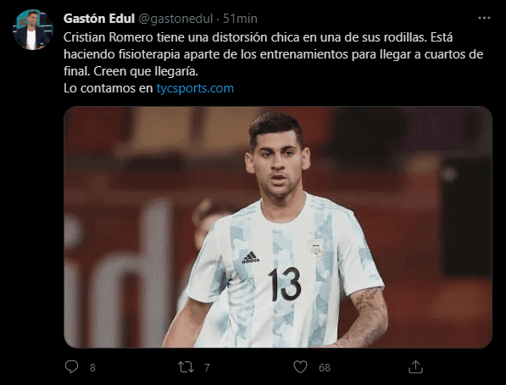Open the three-dot more options menu
Viewport: 506px width, 385px height.
484,18
